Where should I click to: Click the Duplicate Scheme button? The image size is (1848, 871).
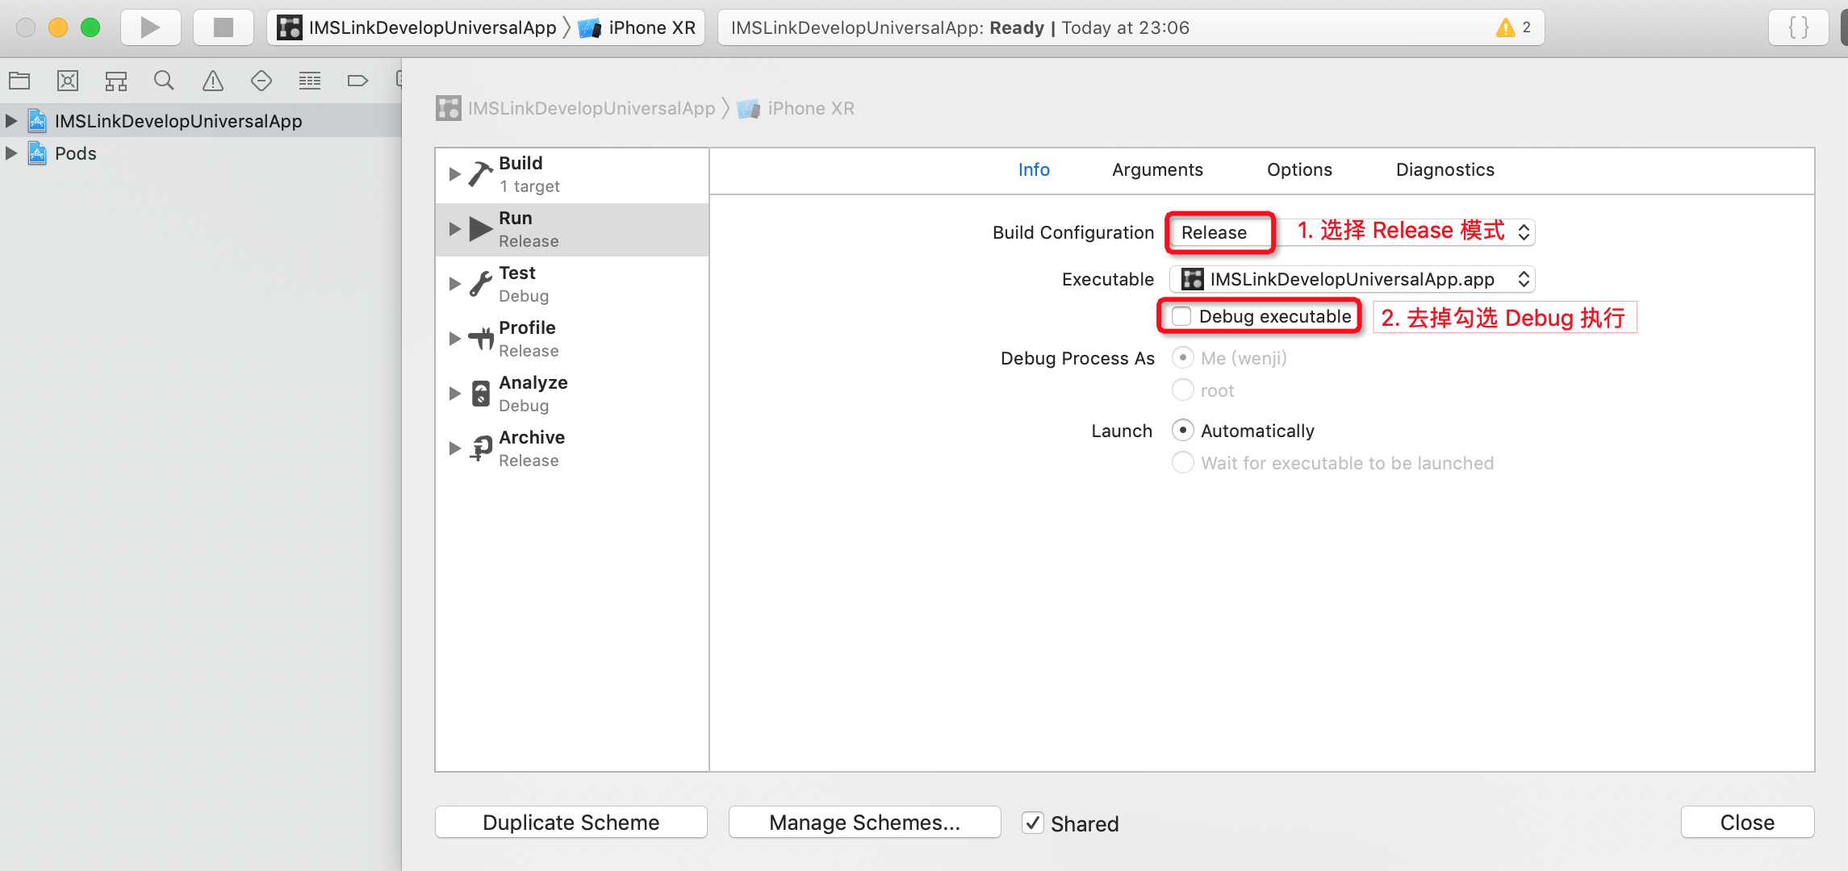pyautogui.click(x=571, y=823)
